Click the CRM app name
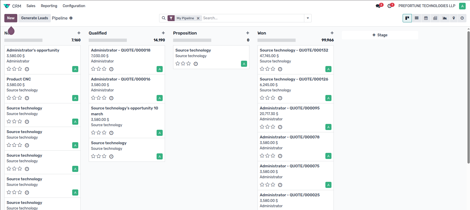 click(17, 6)
